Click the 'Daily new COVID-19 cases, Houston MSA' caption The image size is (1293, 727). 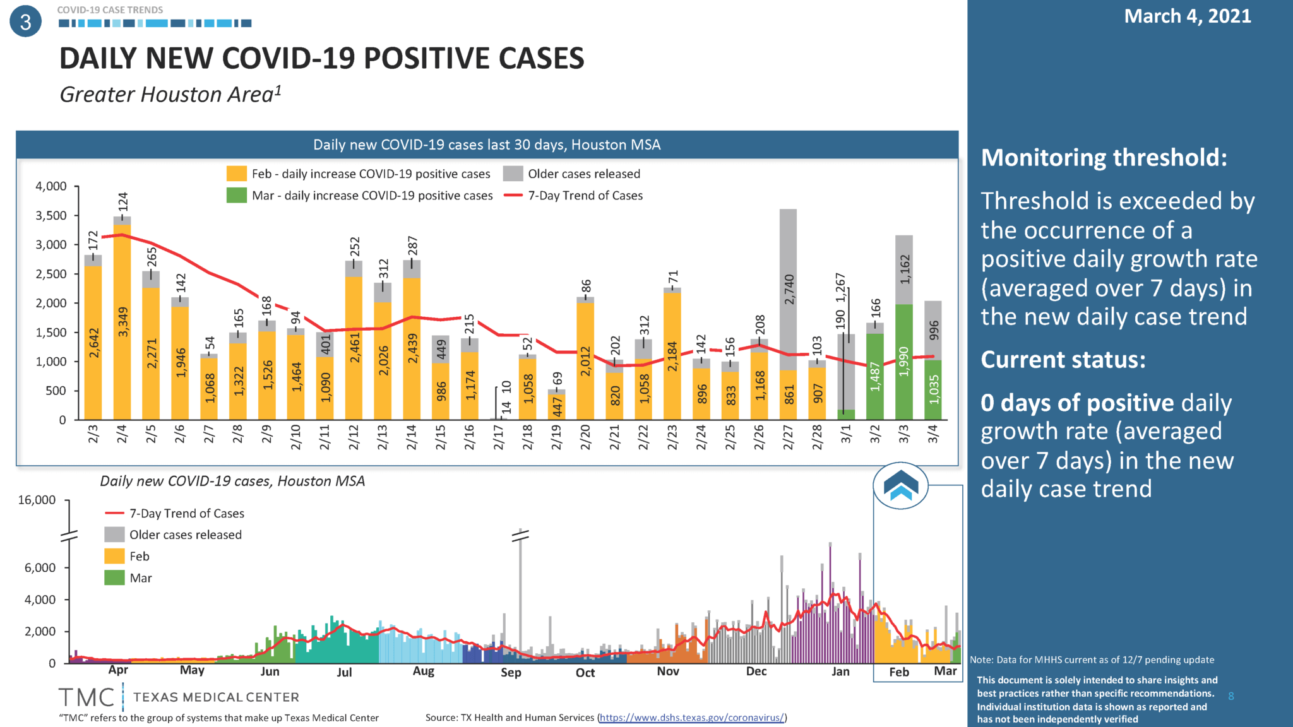point(232,481)
